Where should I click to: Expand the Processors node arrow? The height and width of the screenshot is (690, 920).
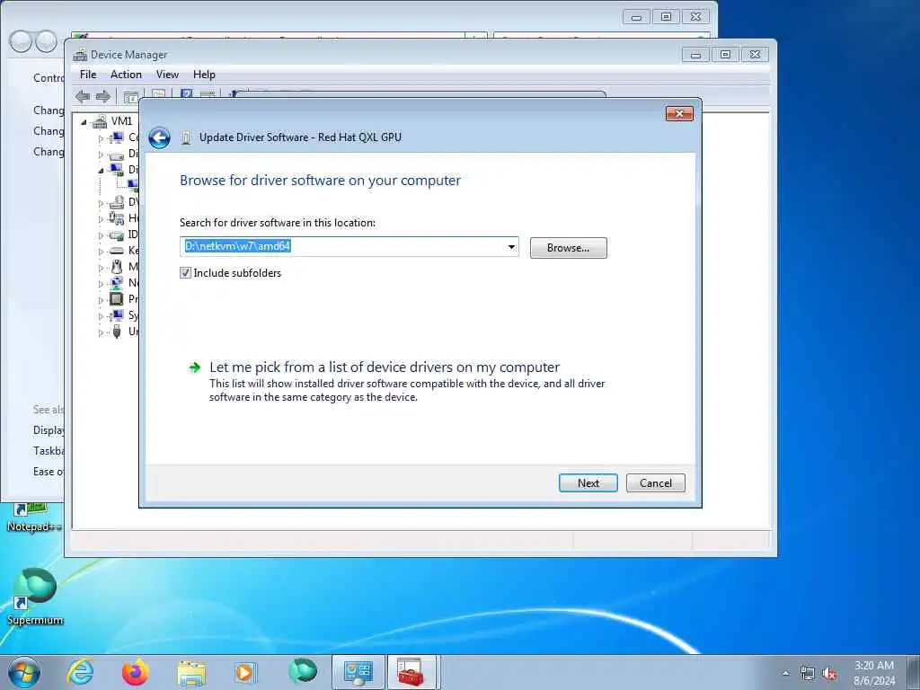(x=101, y=300)
